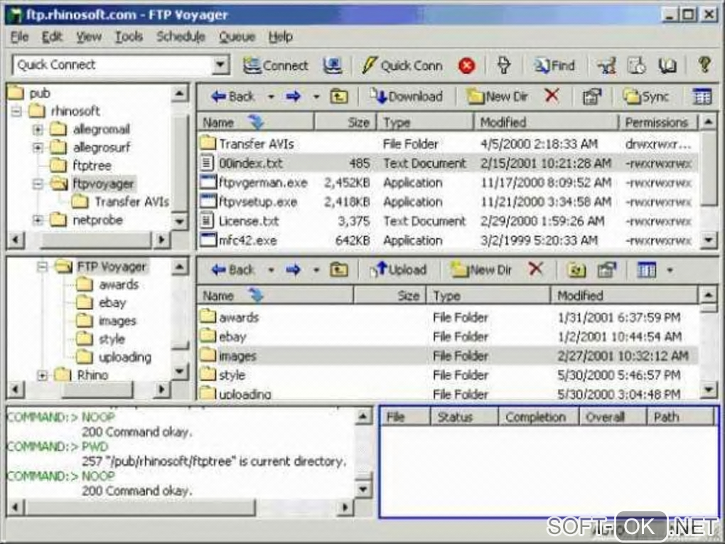Go Back in the remote pane
Viewport: 725px width, 544px height.
232,97
